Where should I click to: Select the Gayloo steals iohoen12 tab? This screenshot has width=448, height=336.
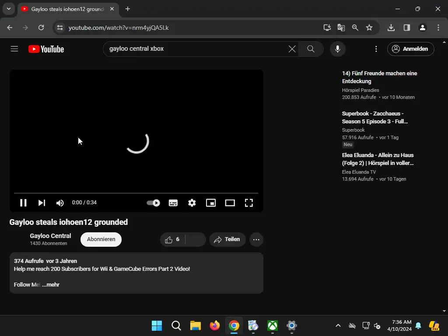[x=67, y=9]
